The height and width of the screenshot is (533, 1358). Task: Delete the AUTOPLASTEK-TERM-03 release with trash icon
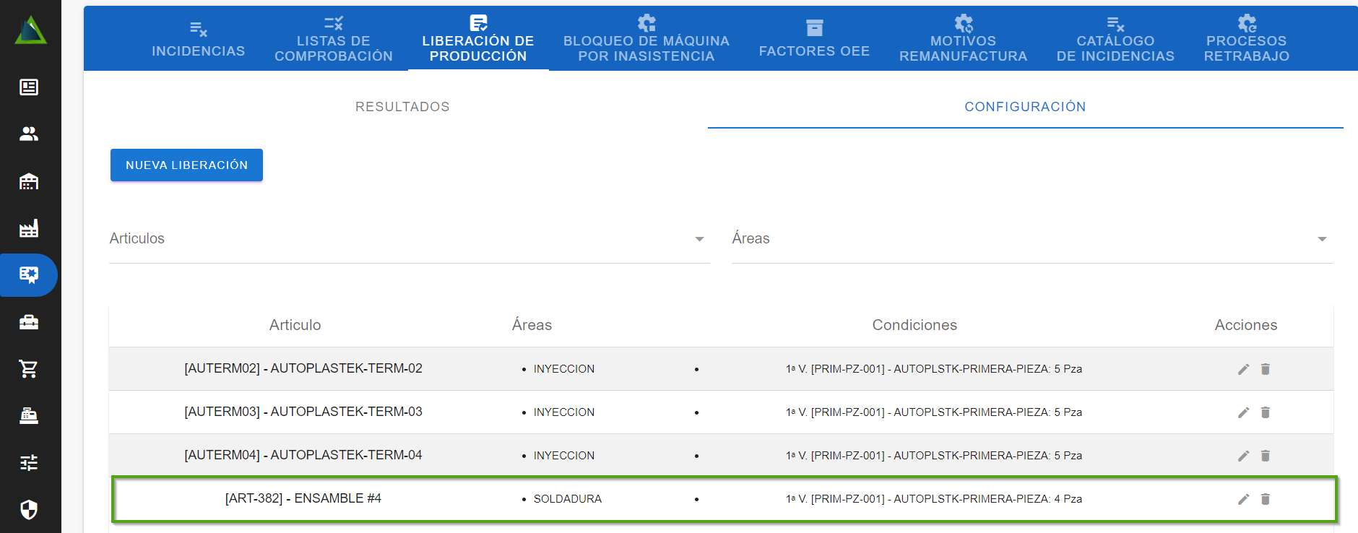1265,412
